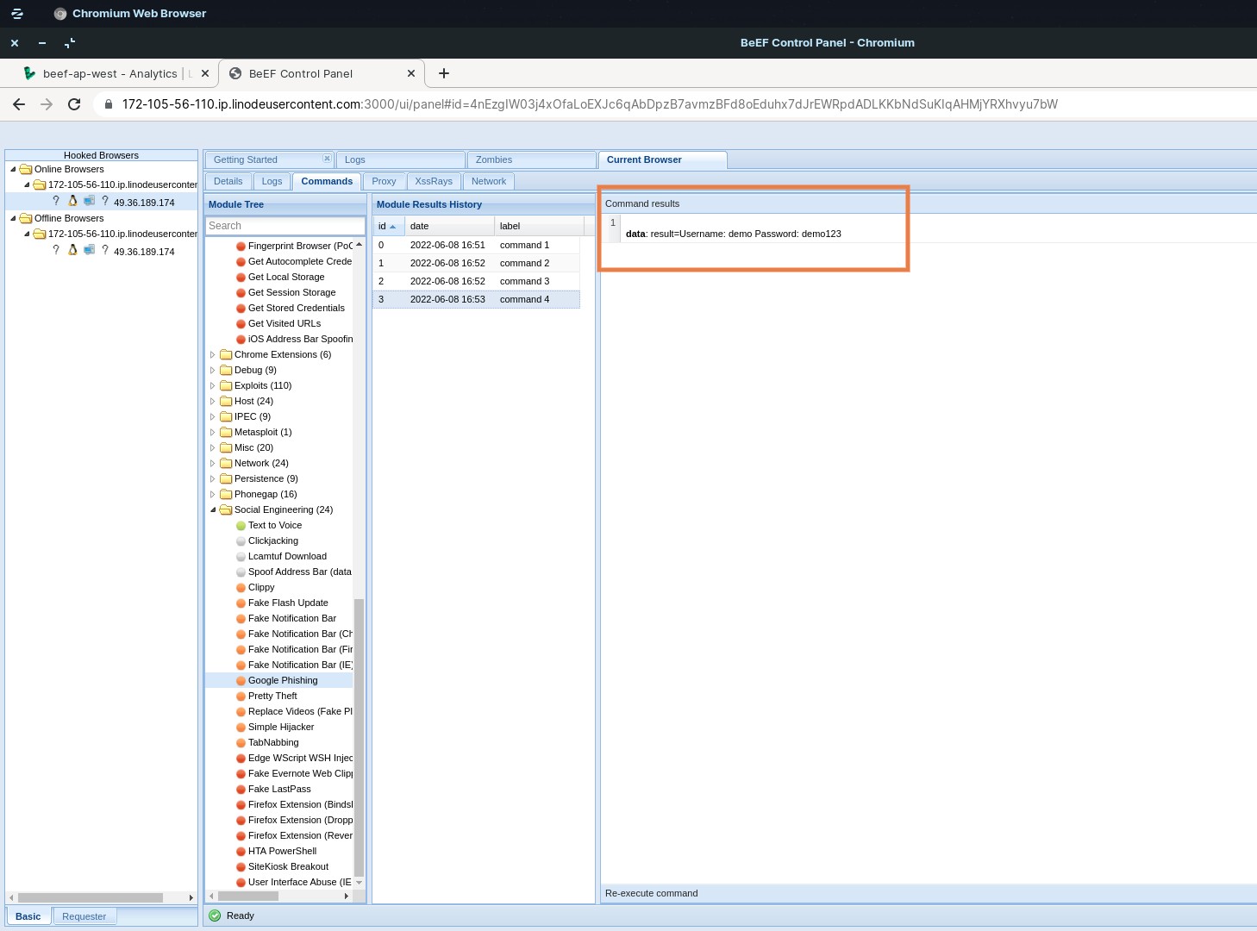The width and height of the screenshot is (1257, 931).
Task: Open a new browser tab
Action: tap(444, 73)
